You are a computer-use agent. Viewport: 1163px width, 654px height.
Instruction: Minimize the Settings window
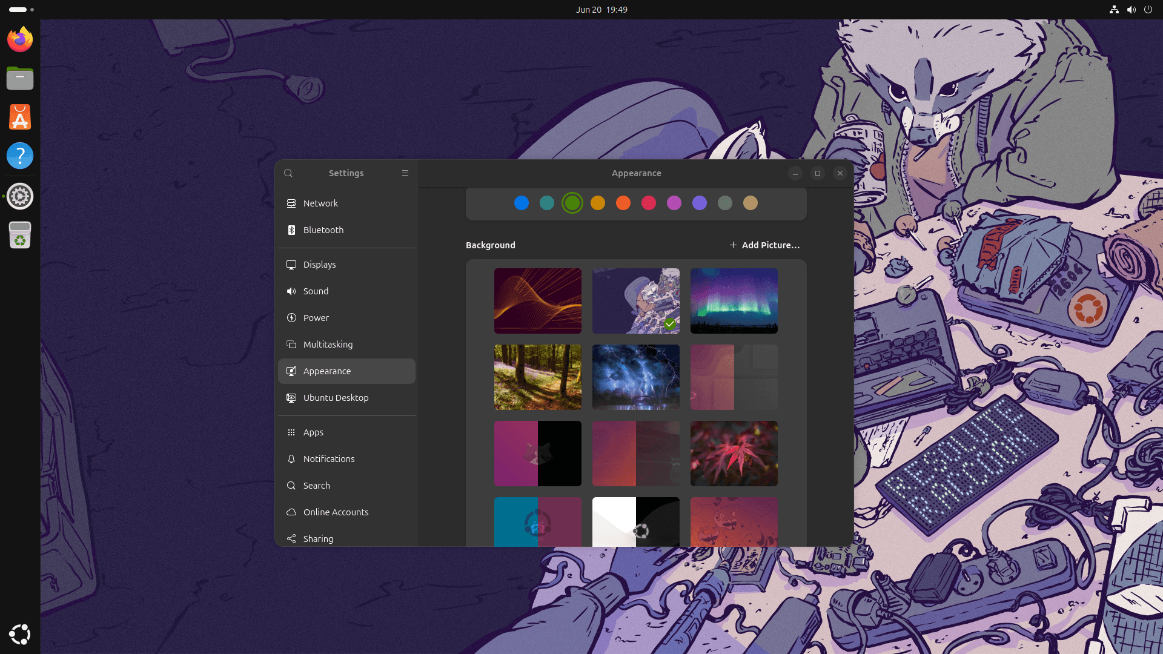(x=795, y=173)
